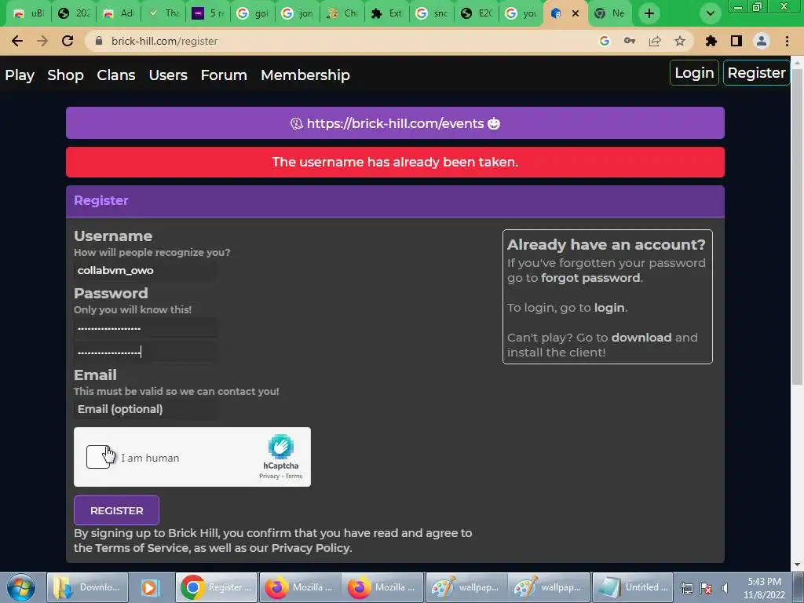Visit the Forum
The width and height of the screenshot is (804, 603).
click(x=224, y=75)
